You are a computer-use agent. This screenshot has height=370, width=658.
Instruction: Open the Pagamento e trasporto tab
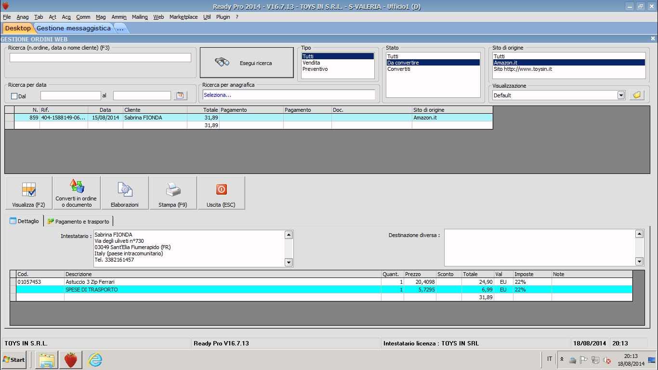tap(78, 221)
